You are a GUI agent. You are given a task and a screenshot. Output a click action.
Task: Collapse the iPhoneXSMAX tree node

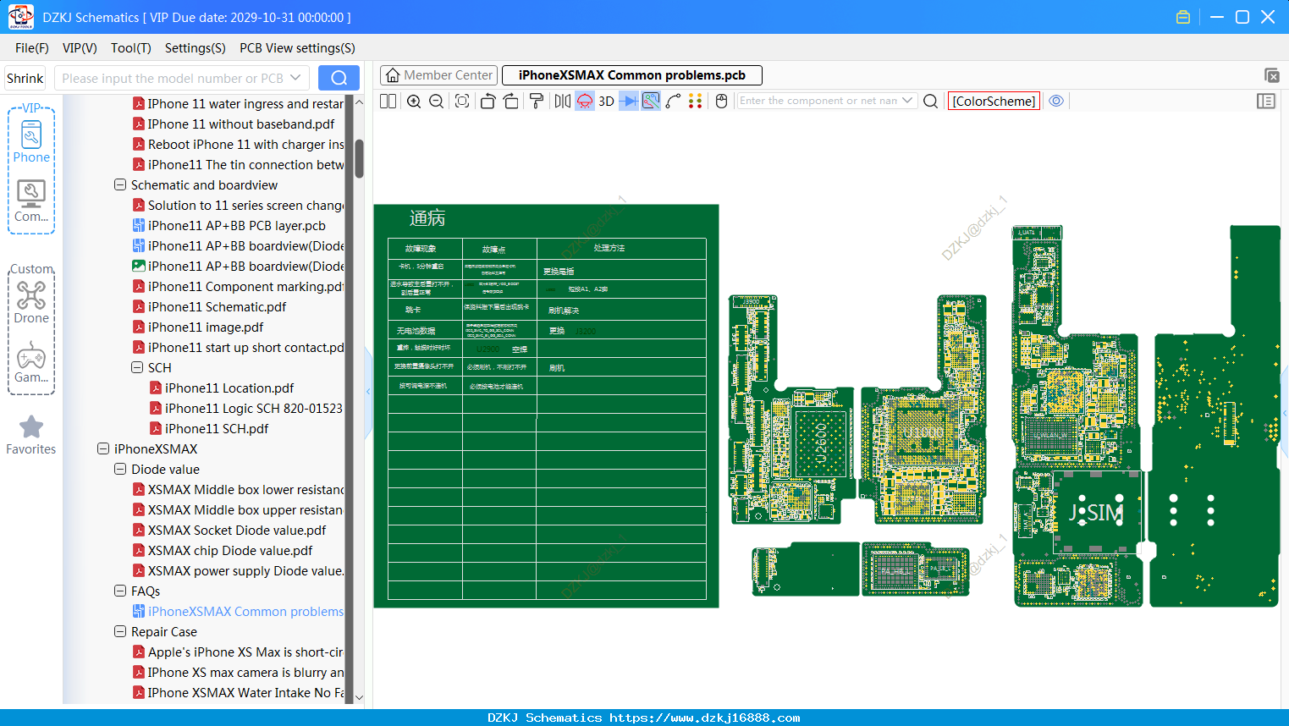point(103,448)
